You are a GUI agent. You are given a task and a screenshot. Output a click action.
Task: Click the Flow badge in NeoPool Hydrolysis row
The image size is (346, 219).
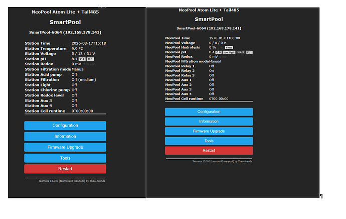click(229, 48)
